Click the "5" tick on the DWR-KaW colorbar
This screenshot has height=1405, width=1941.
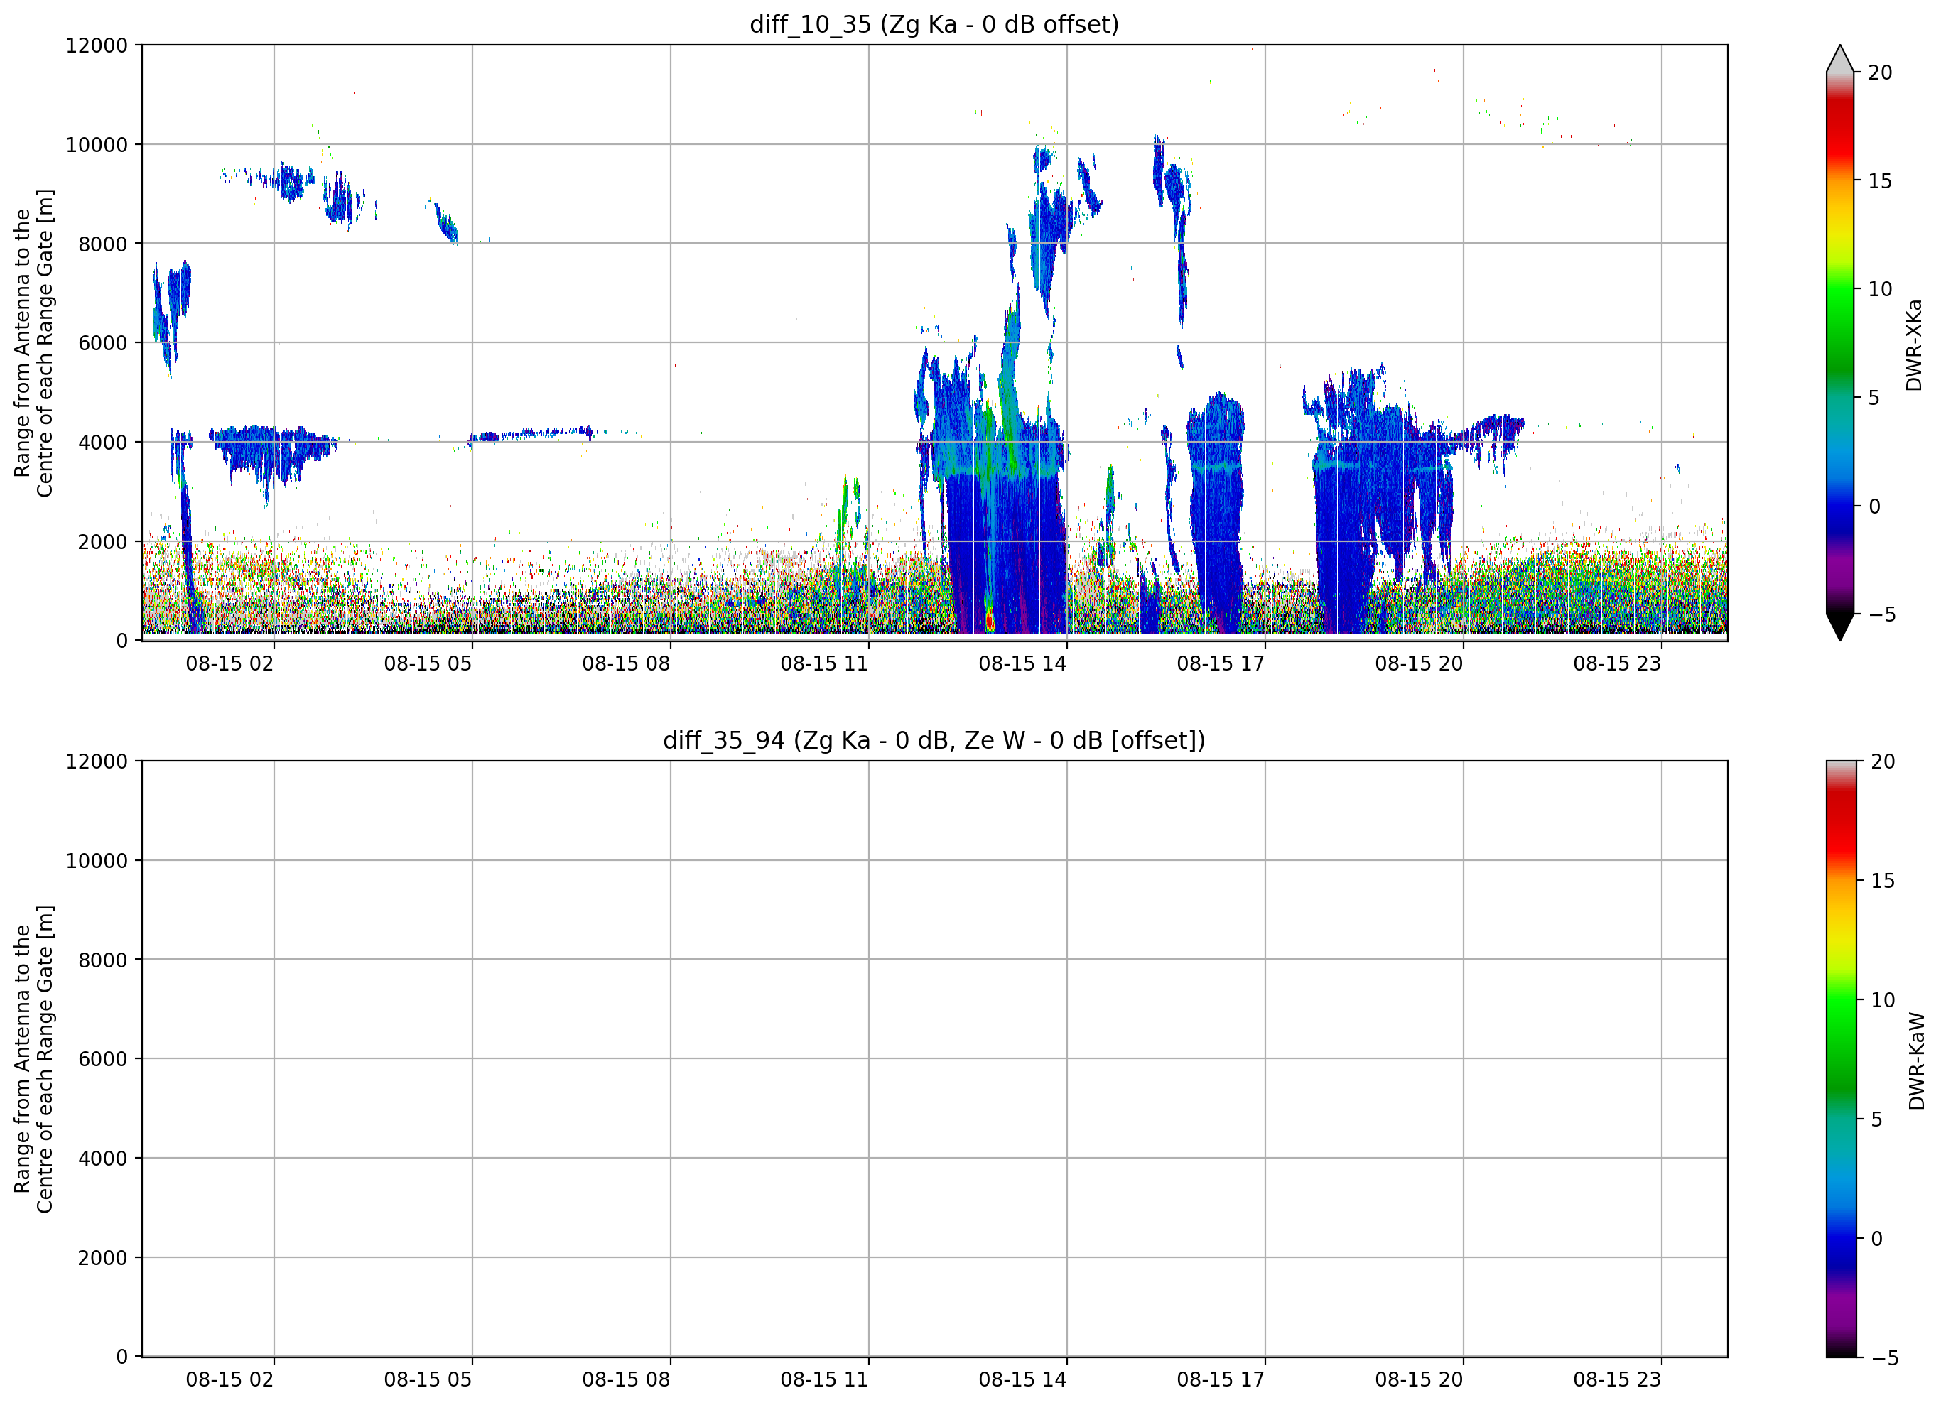1877,1119
